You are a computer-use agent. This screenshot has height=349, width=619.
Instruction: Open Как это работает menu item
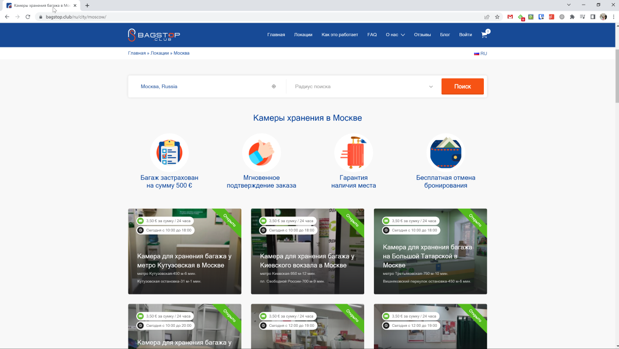(339, 35)
